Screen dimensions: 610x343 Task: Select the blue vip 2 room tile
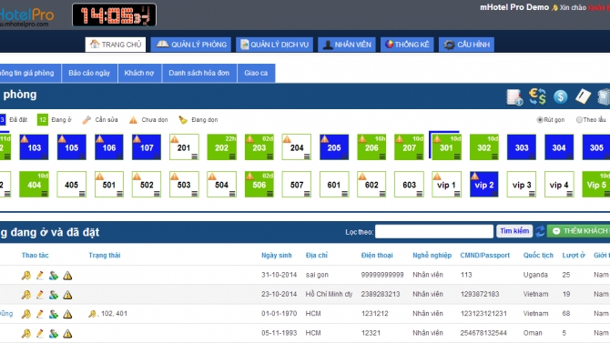(484, 185)
